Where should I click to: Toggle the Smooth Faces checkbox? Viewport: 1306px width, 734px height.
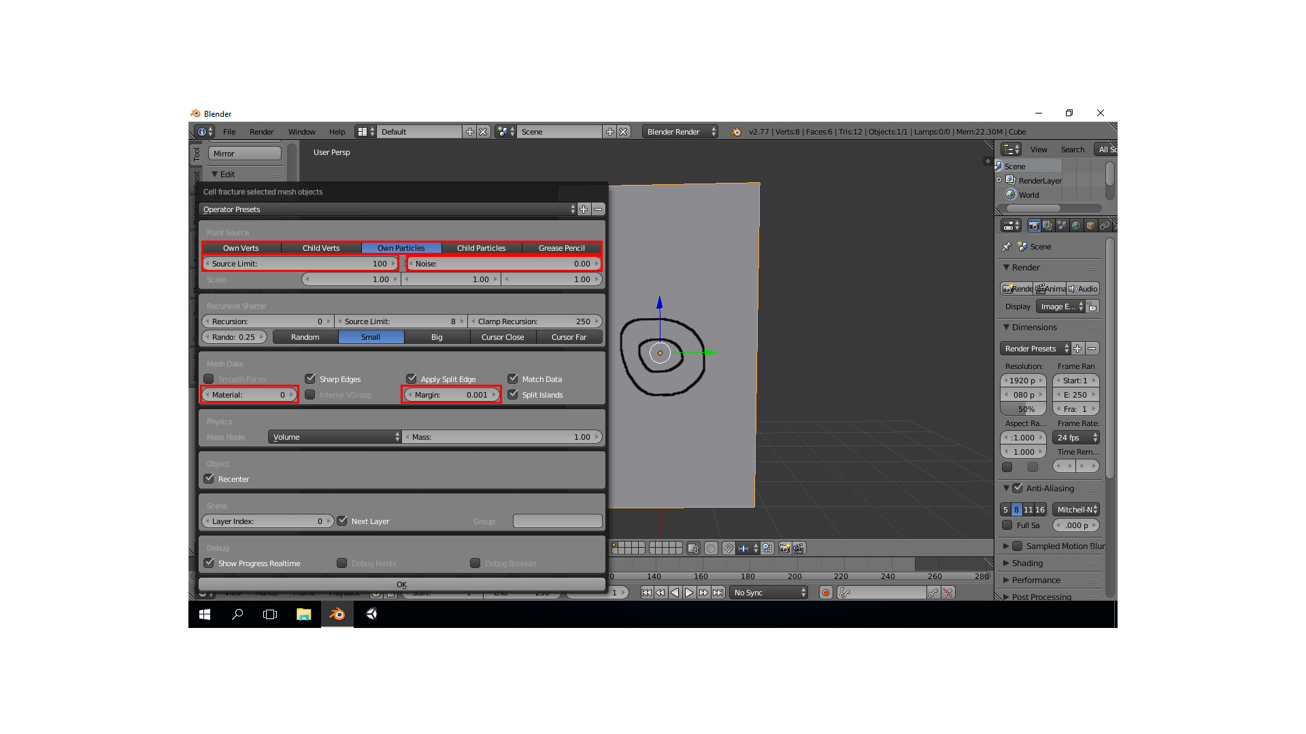[x=209, y=378]
